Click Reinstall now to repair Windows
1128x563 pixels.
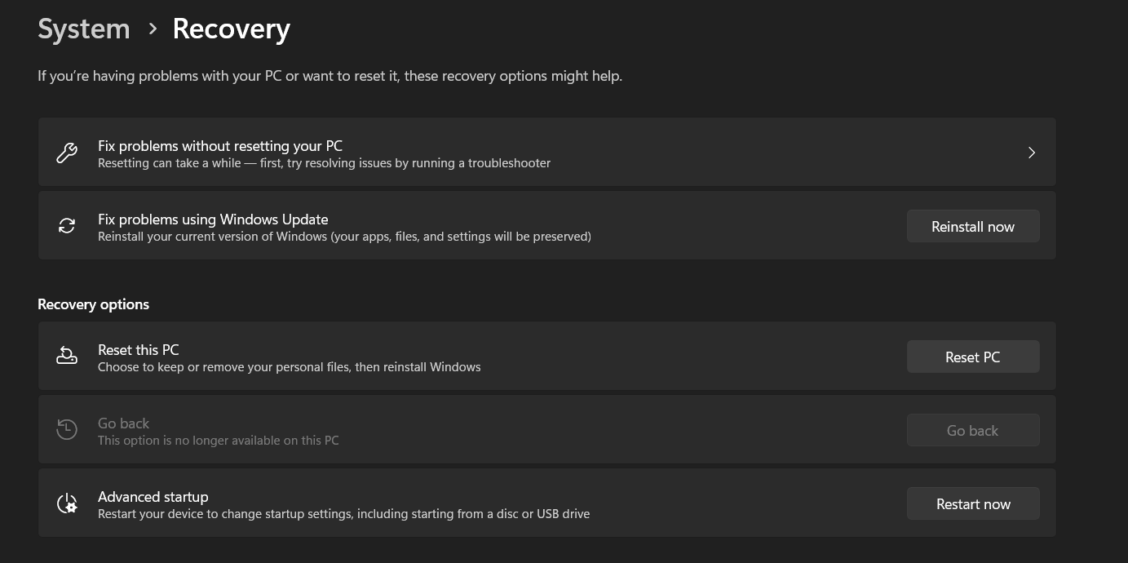(973, 226)
